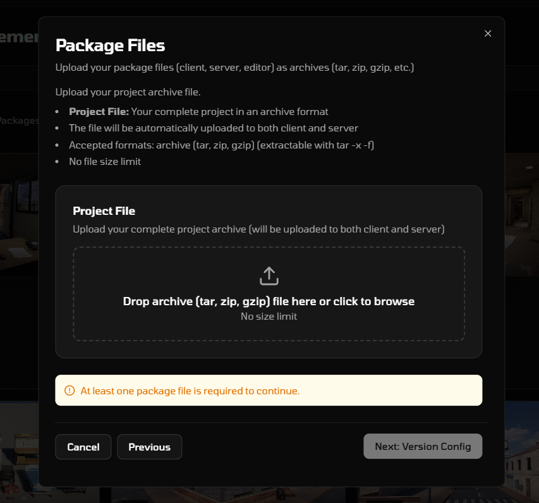The height and width of the screenshot is (503, 539).
Task: Click the Package Files dialog title
Action: click(110, 45)
